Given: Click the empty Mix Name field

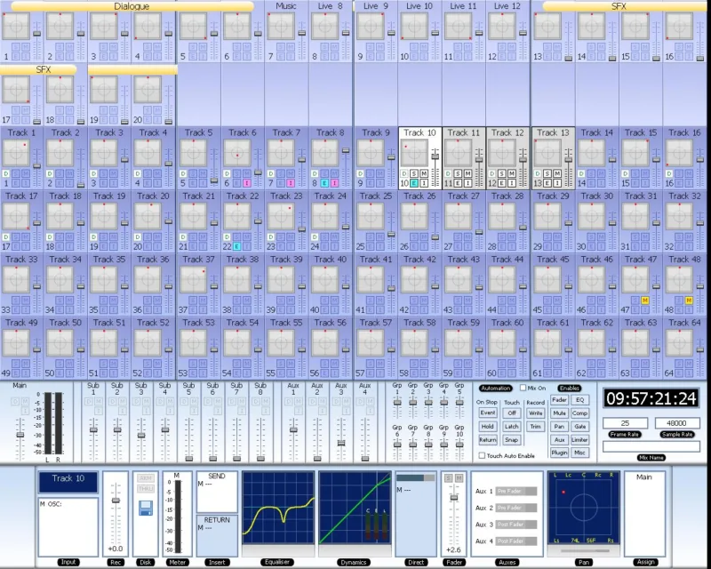Looking at the screenshot, I should click(x=651, y=446).
